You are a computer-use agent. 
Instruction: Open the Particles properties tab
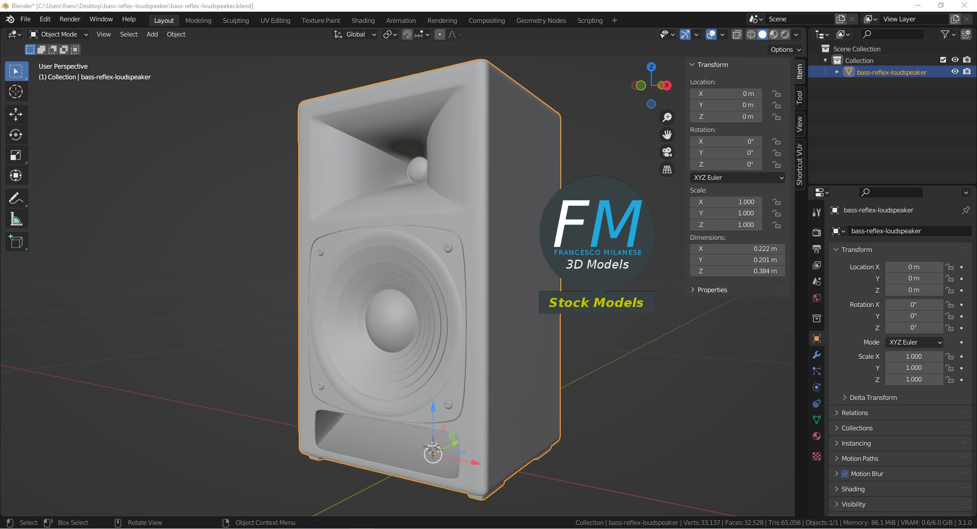(817, 371)
